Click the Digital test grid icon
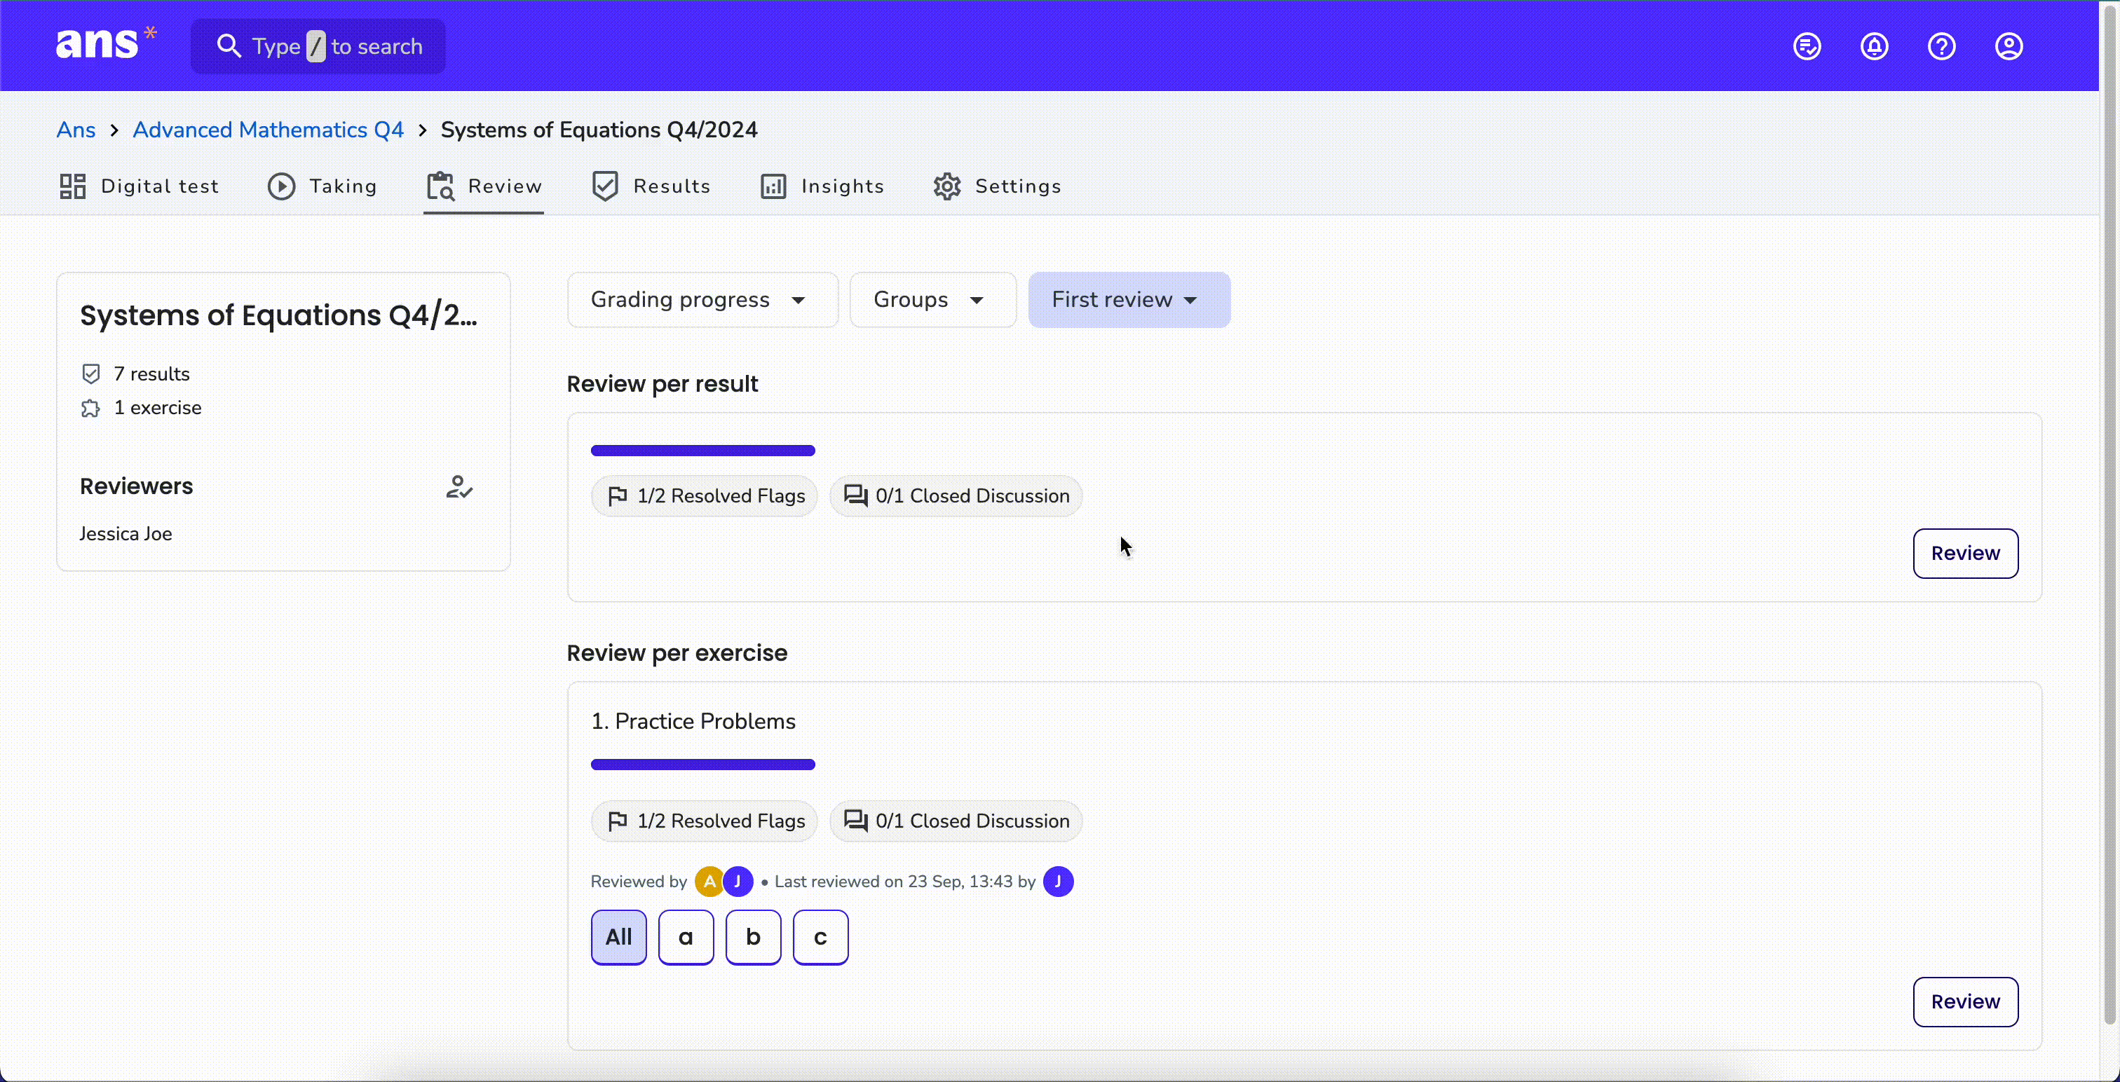The image size is (2120, 1082). [x=72, y=186]
